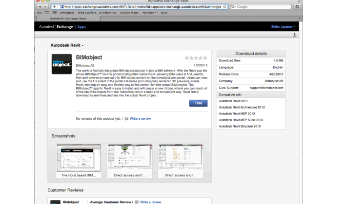Open the Reading List glasses icon
364x204 pixels.
pos(39,13)
